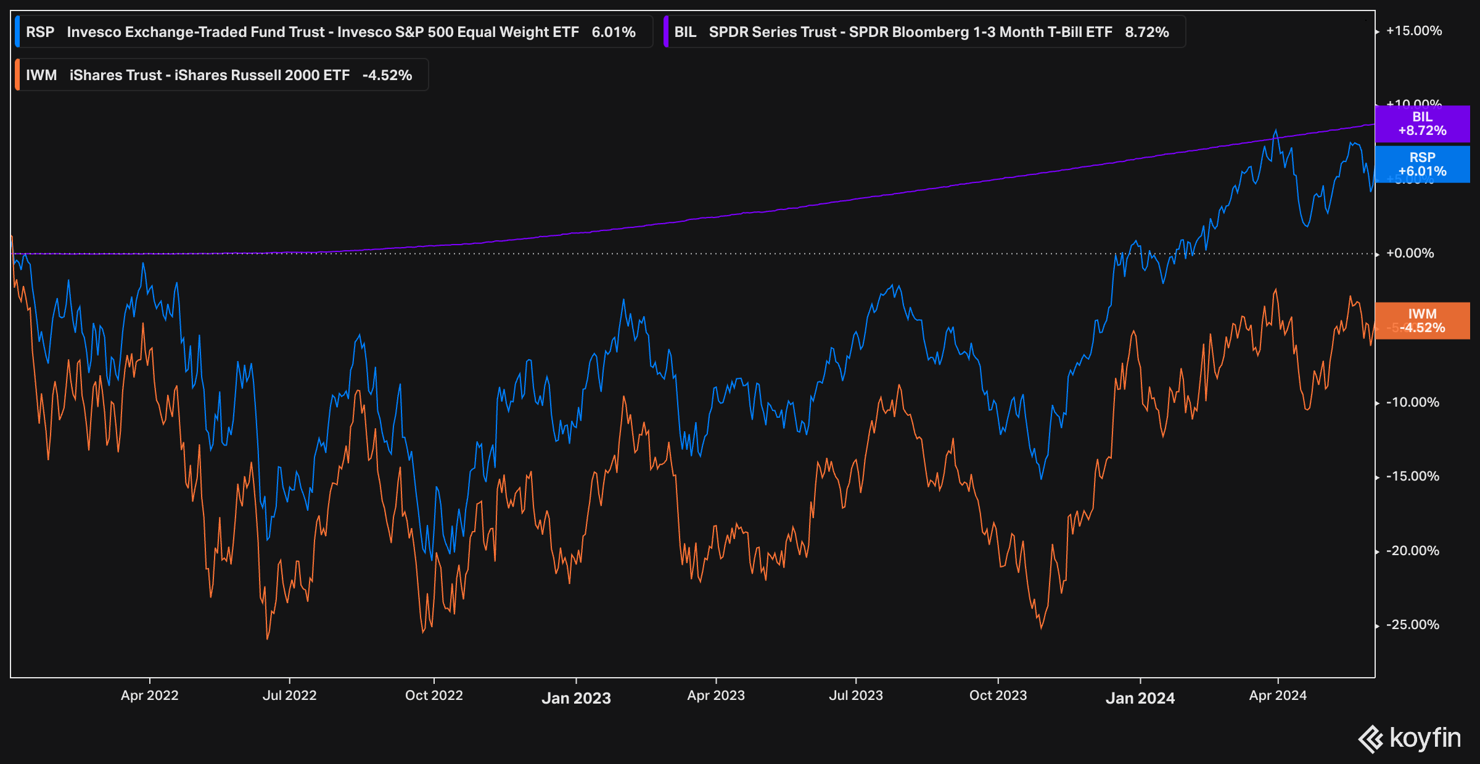1480x764 pixels.
Task: Click the blue RSP +6.01% price tag
Action: pos(1422,165)
